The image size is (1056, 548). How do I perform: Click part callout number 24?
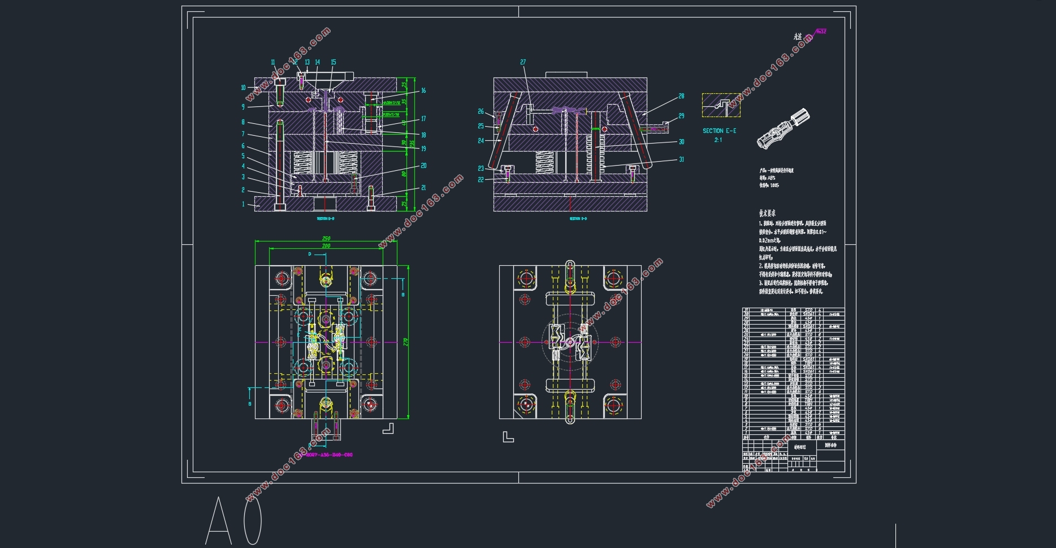[481, 141]
